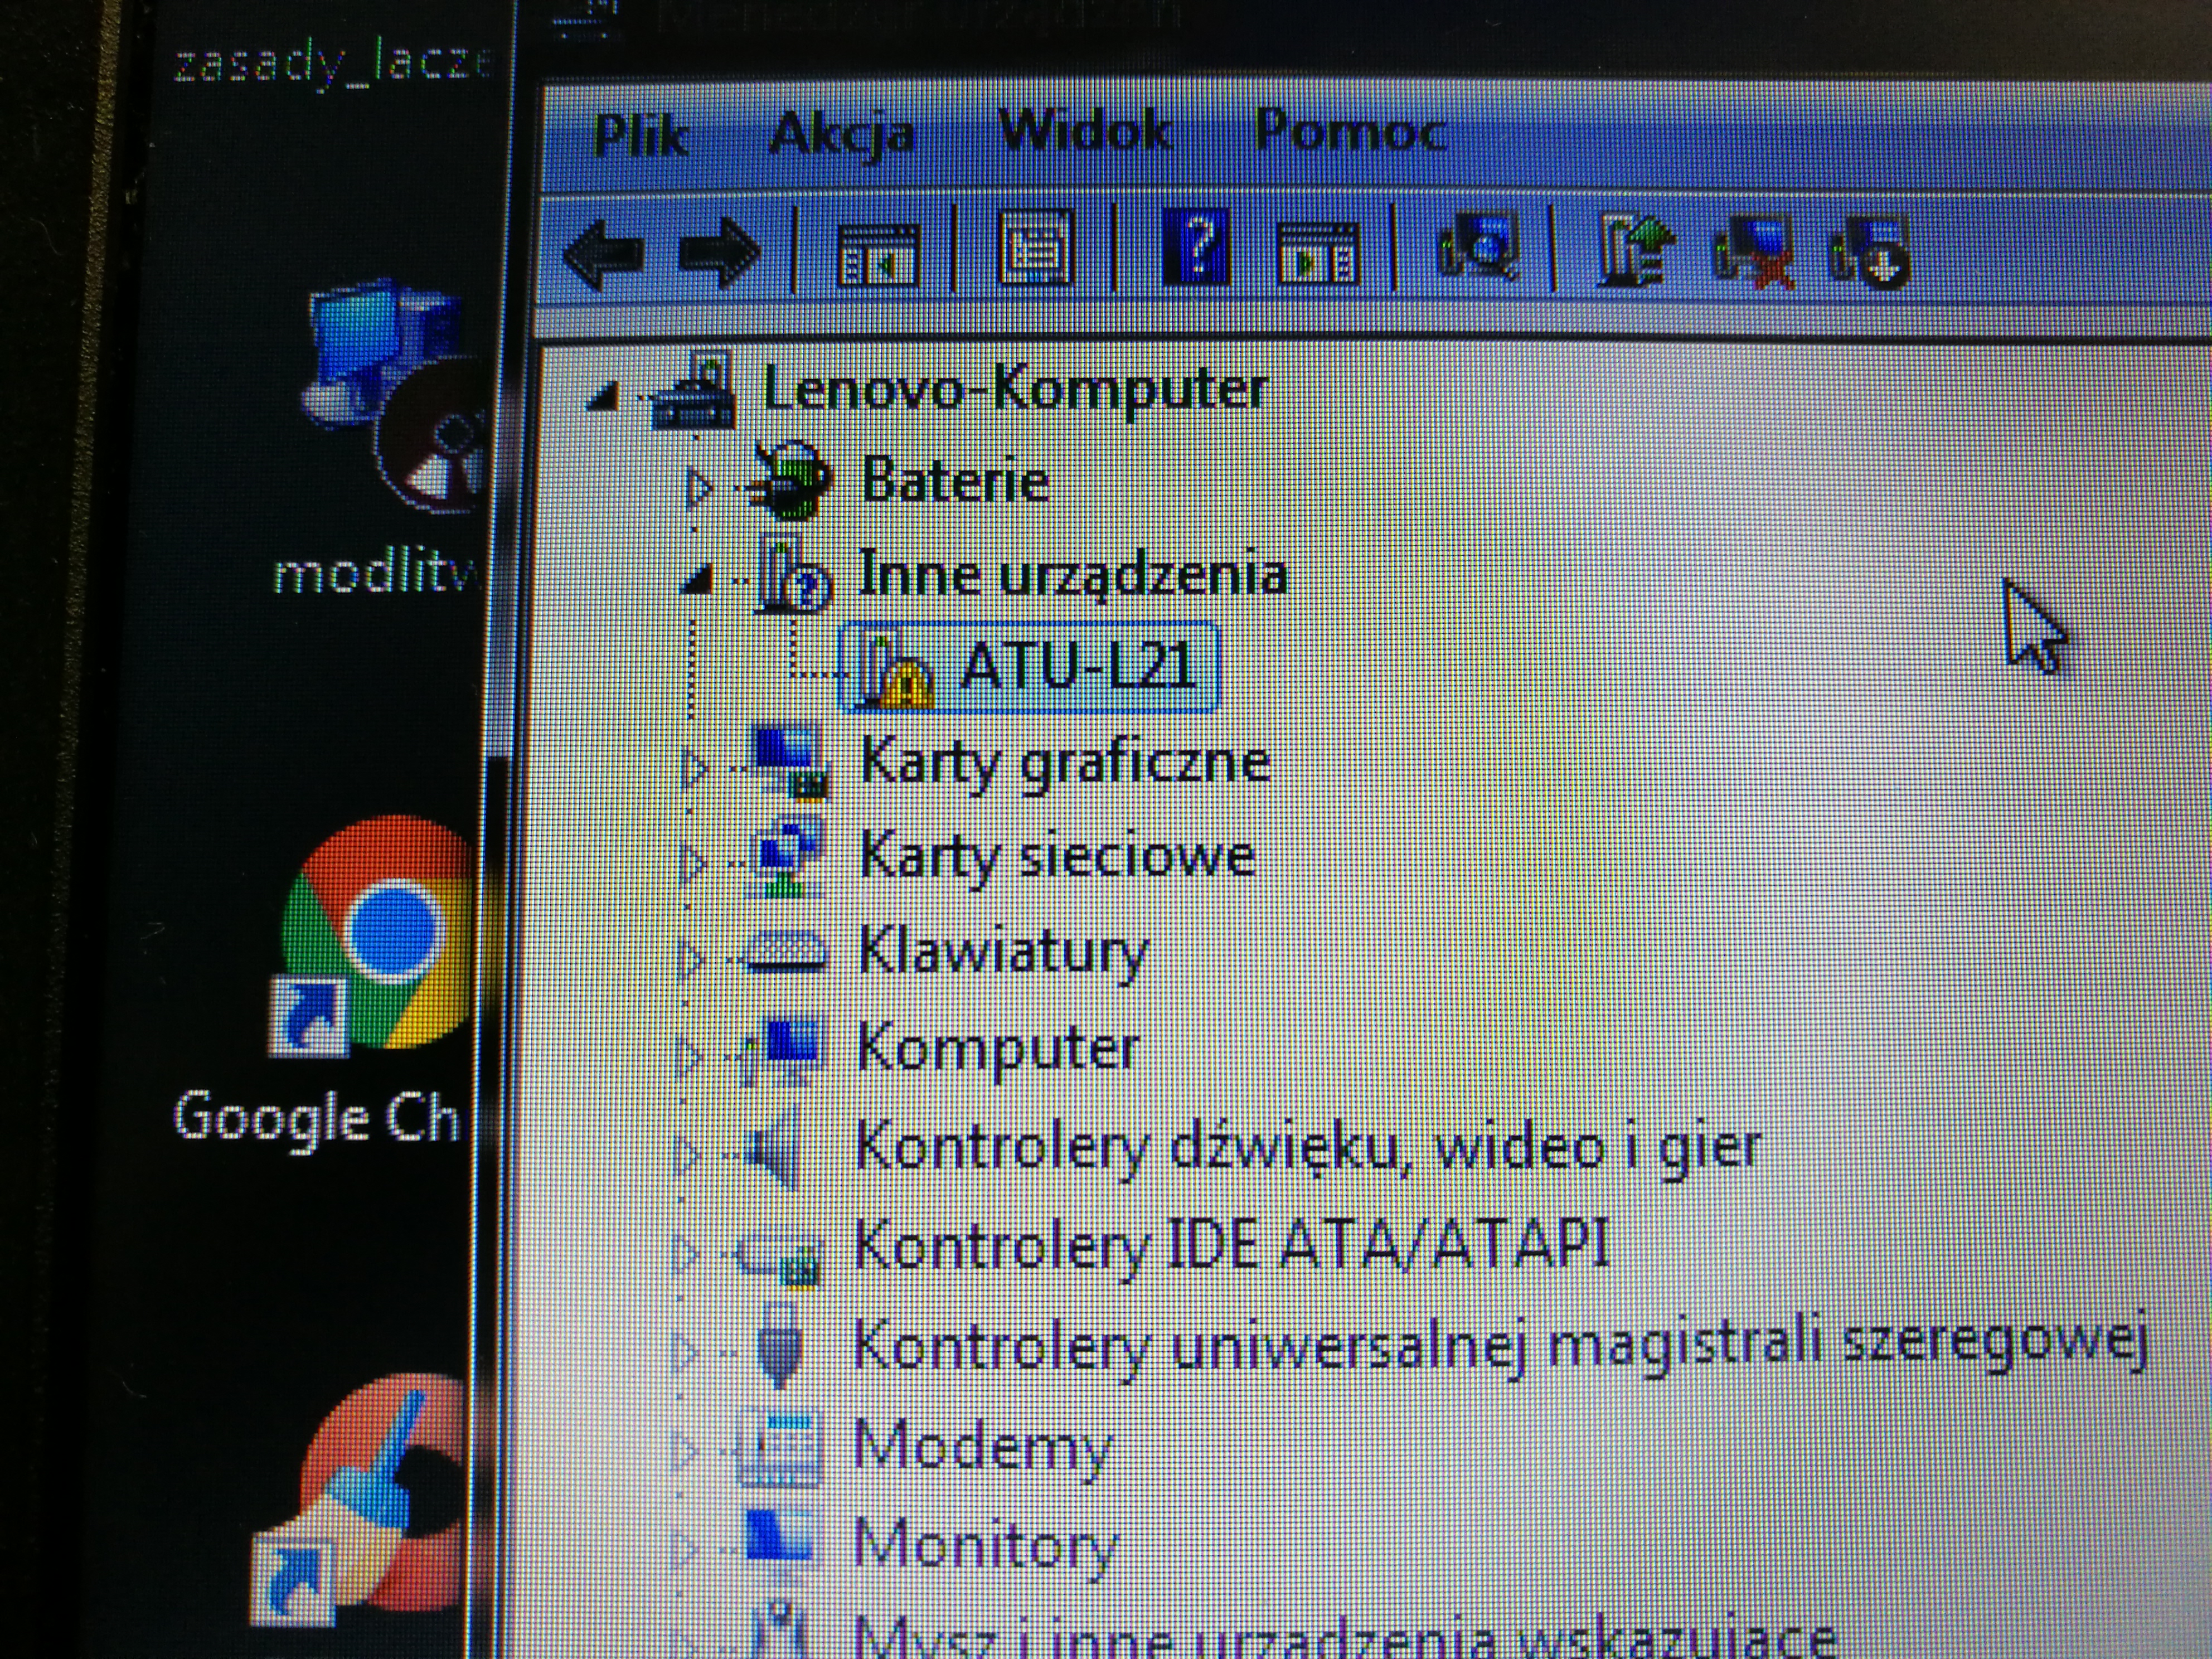Screen dimensions: 2212x1659
Task: Click Update driver software toolbar icon
Action: tap(1636, 250)
